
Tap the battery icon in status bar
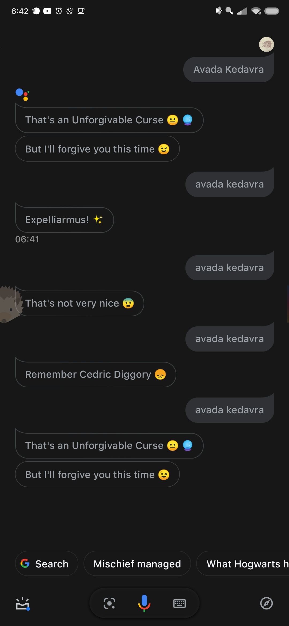272,11
